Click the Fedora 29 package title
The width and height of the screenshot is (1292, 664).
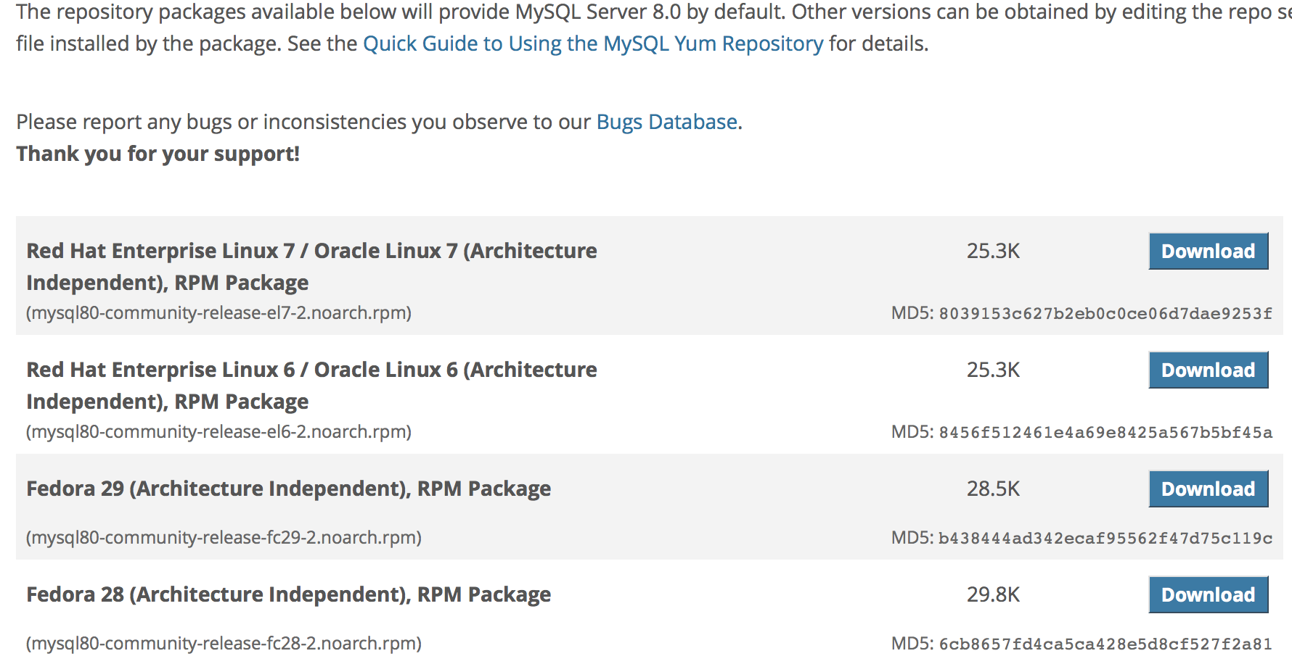288,489
